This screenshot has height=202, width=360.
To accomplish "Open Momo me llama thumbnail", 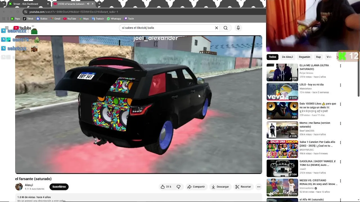I will tap(282, 130).
